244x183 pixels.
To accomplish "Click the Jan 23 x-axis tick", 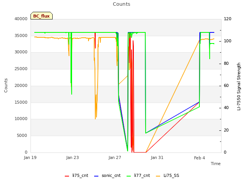I will 72,157.
